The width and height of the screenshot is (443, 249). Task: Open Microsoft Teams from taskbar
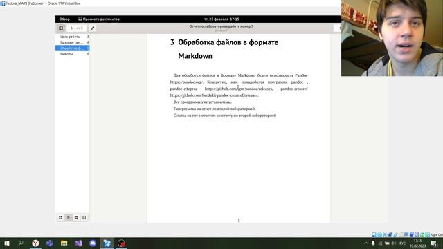point(50,243)
